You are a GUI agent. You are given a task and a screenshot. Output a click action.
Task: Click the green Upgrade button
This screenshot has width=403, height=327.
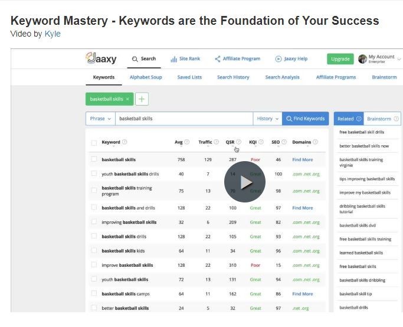point(340,59)
